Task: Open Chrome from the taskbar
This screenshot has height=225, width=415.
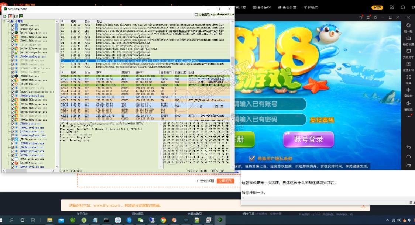Action: pyautogui.click(x=163, y=220)
